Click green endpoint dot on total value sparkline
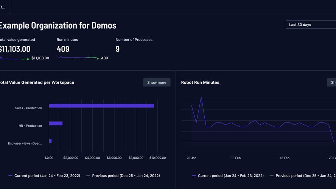 point(28,59)
